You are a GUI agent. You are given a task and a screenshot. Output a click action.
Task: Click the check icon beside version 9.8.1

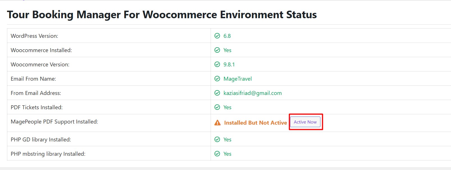pyautogui.click(x=217, y=64)
